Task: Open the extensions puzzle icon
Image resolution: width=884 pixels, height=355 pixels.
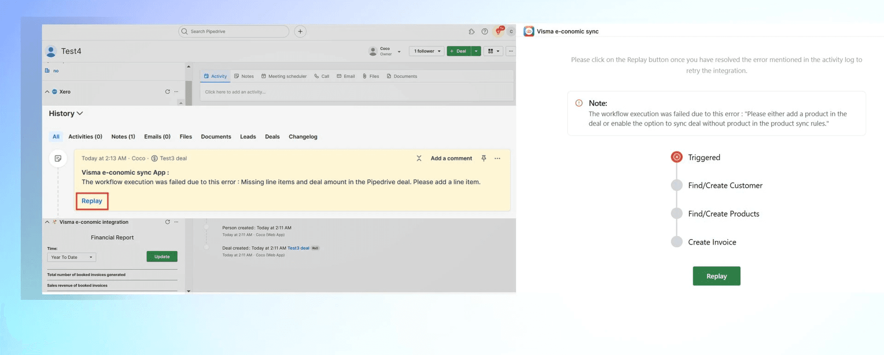Action: tap(471, 31)
